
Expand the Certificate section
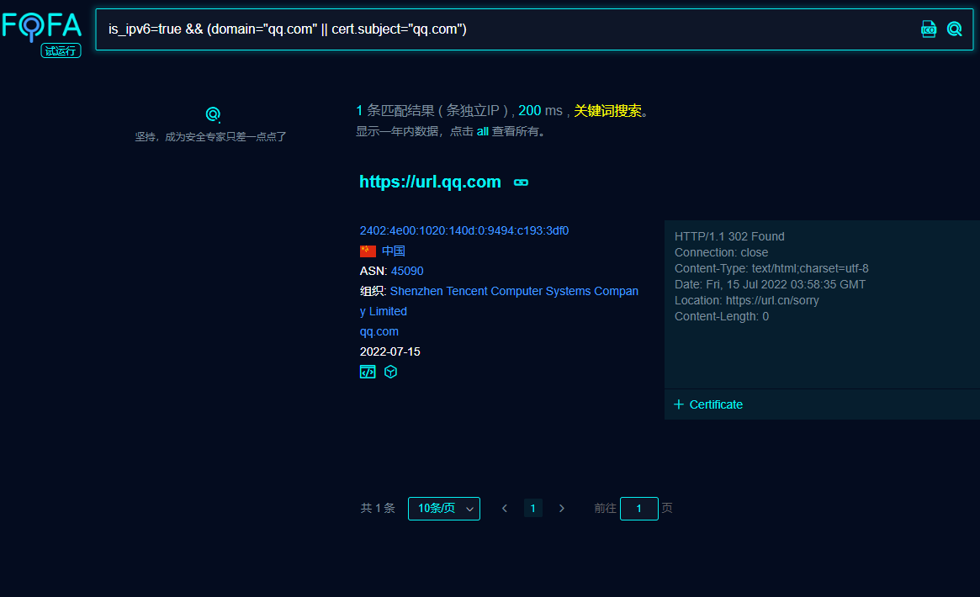point(709,404)
